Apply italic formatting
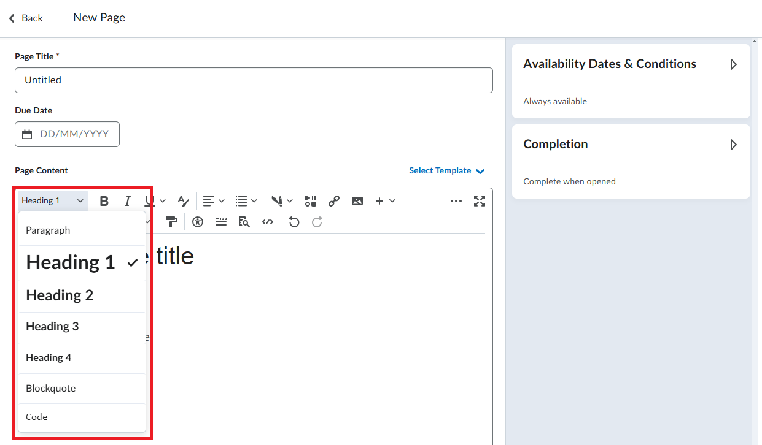 coord(127,201)
